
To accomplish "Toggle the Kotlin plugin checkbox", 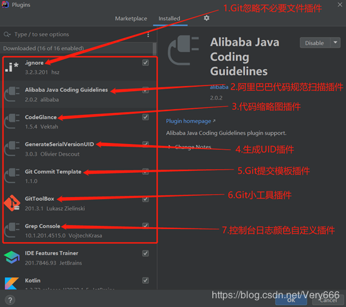I will click(146, 280).
